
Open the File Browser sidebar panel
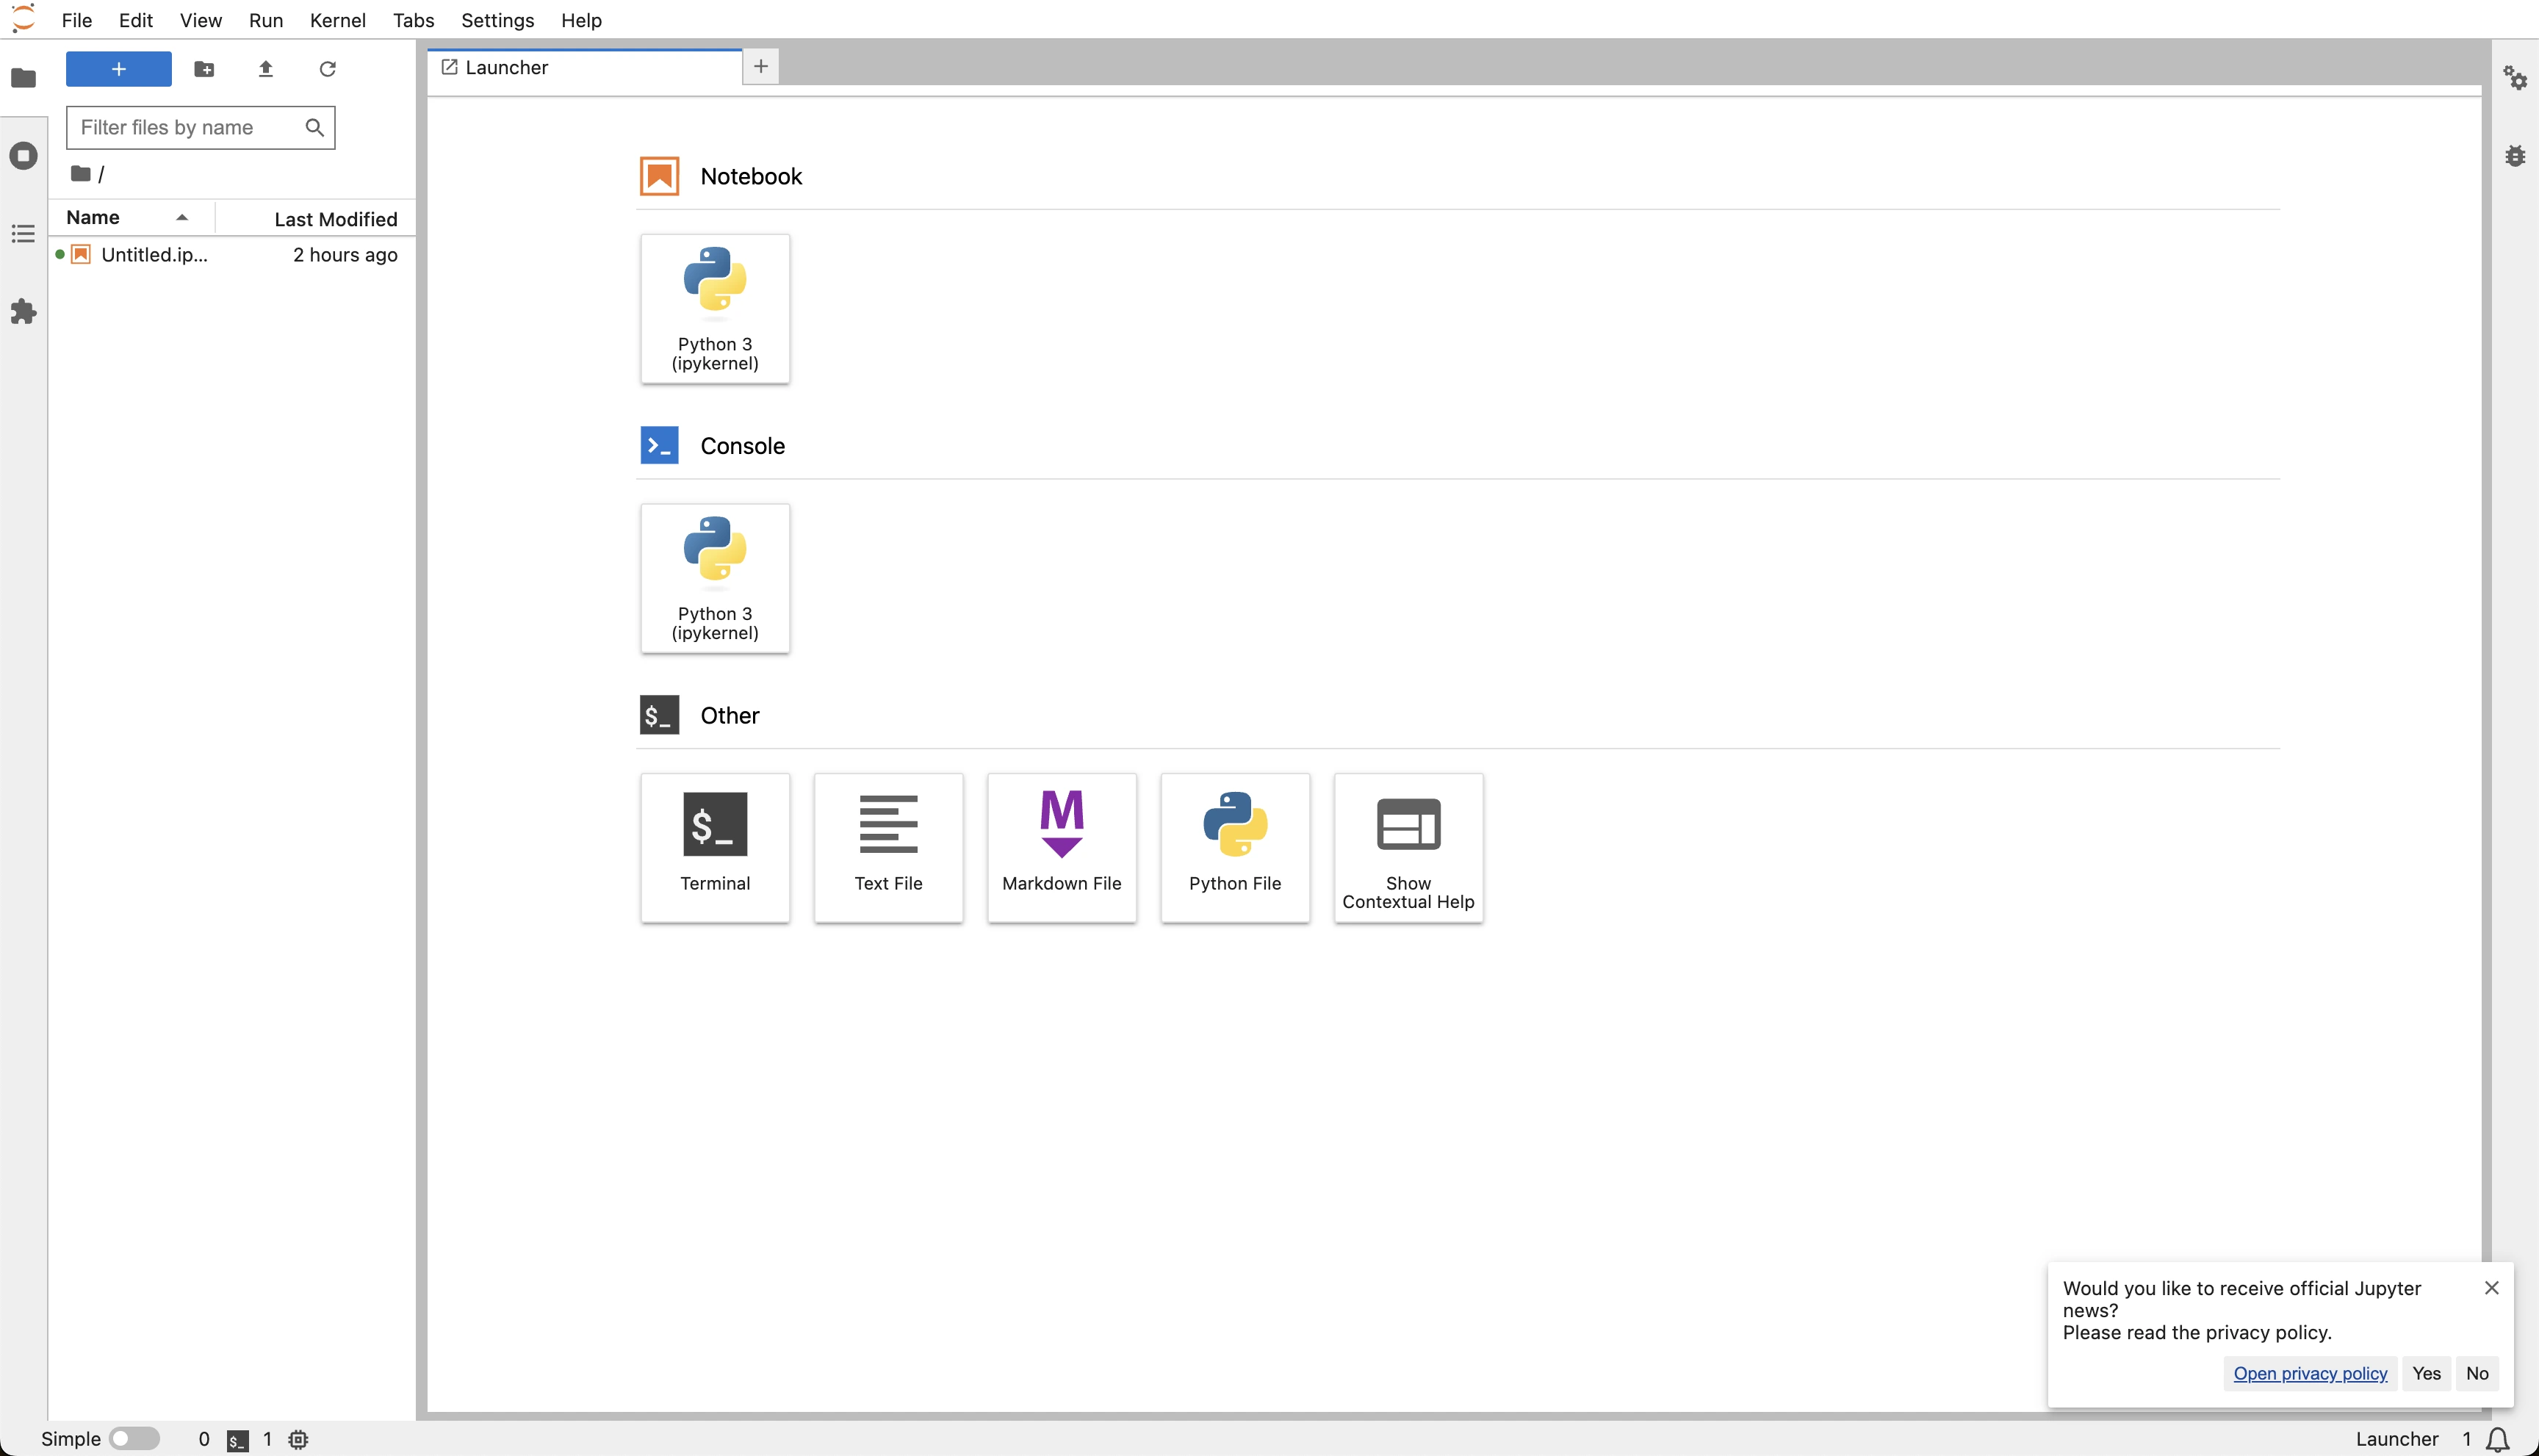[23, 78]
